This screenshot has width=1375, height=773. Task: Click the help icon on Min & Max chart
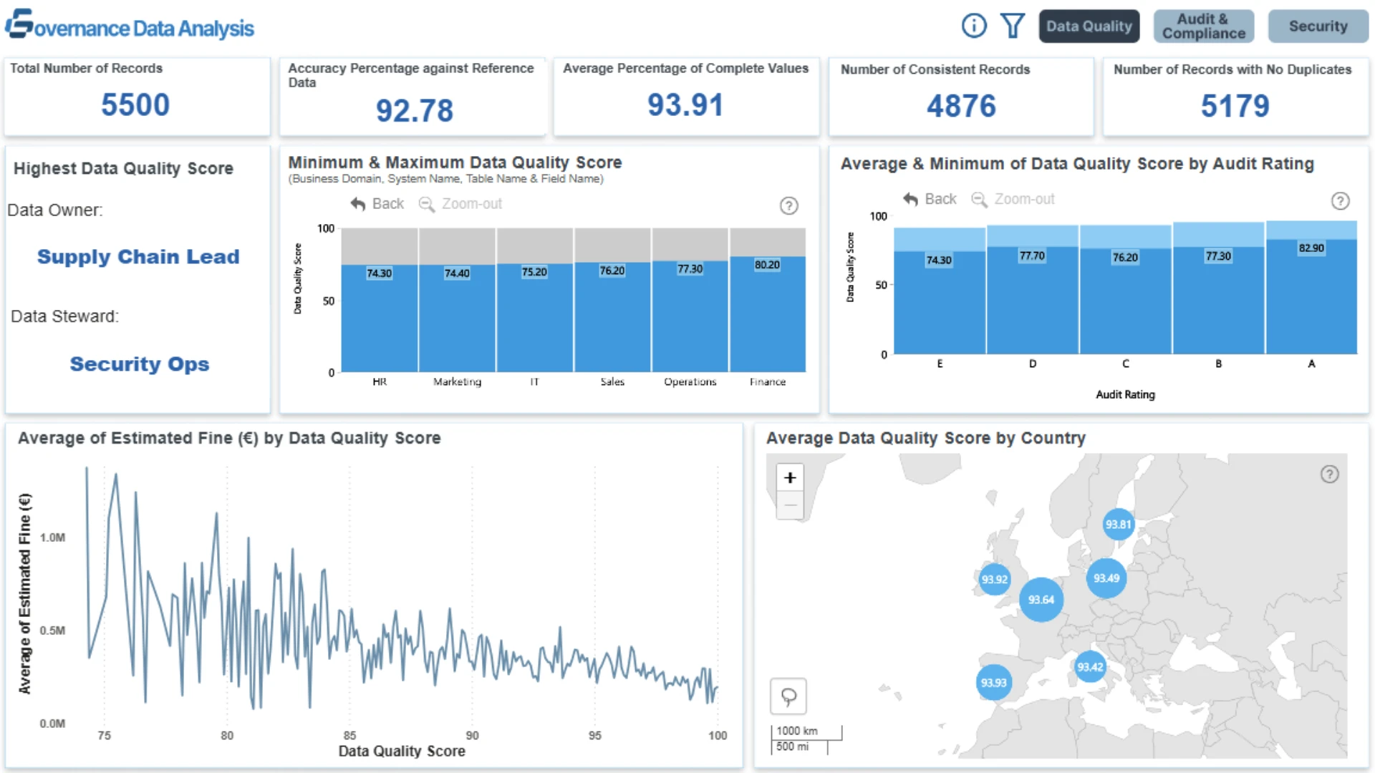coord(788,206)
